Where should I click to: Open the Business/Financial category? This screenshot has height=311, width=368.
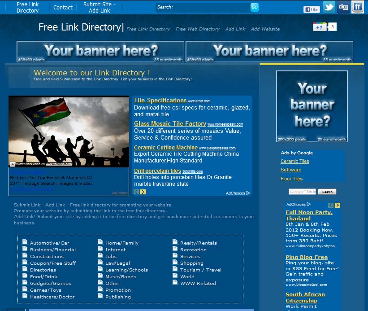53,250
